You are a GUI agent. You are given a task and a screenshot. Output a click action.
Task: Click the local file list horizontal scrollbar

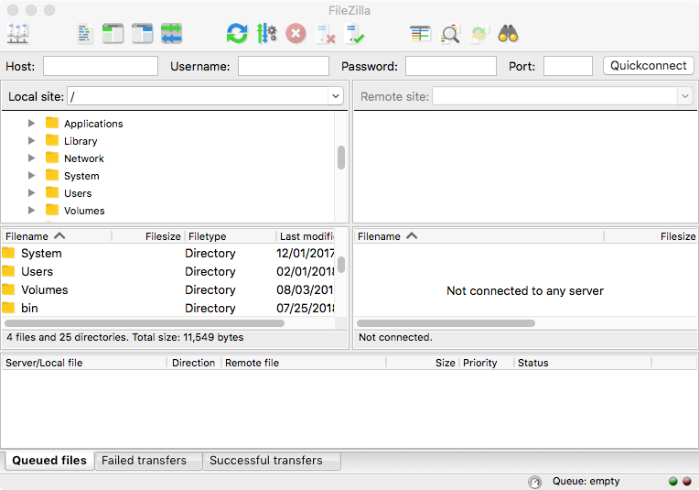point(145,323)
